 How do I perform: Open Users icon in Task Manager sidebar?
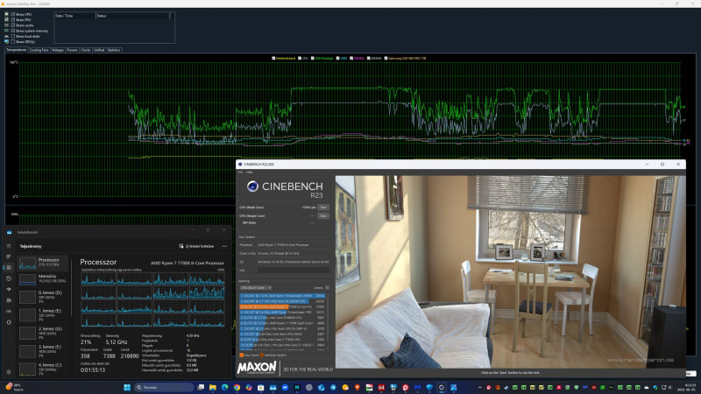tap(9, 300)
